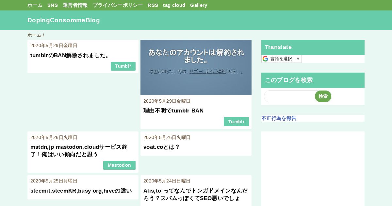Click the Google logo icon in Translate widget

[265, 59]
